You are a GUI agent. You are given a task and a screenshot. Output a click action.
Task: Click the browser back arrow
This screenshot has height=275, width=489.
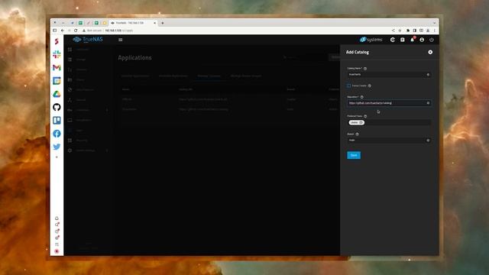(63, 31)
